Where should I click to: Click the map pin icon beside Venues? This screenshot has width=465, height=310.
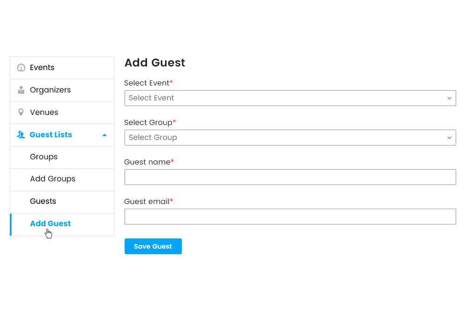coord(21,112)
